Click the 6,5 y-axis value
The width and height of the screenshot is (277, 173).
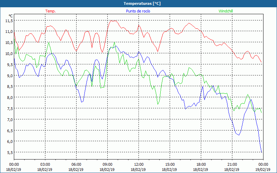tap(10, 131)
